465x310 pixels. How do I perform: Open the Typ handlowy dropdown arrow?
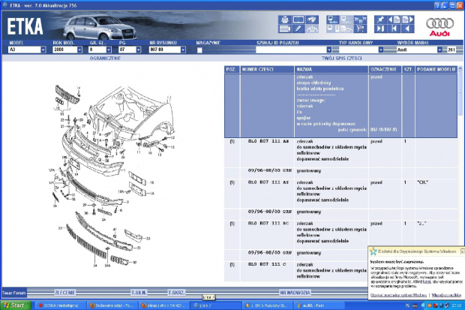click(381, 50)
